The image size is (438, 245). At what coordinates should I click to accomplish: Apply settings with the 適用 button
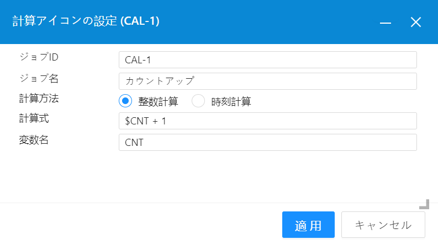[308, 225]
